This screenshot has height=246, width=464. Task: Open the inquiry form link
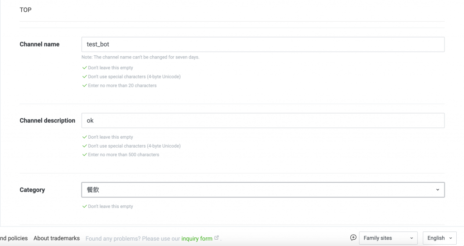tap(197, 238)
